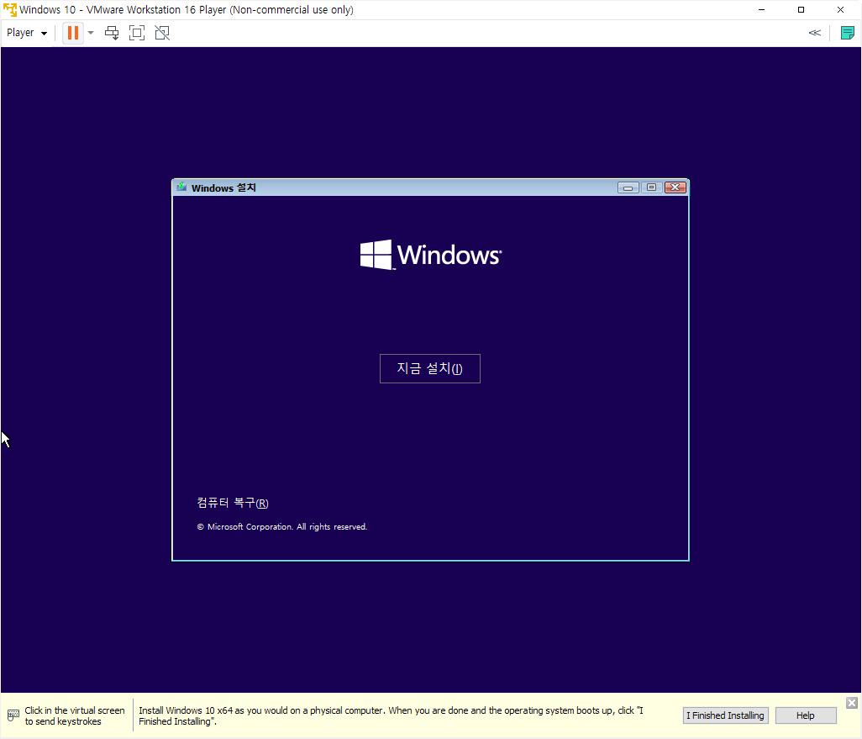Minimize the VMware Player window

[x=761, y=10]
